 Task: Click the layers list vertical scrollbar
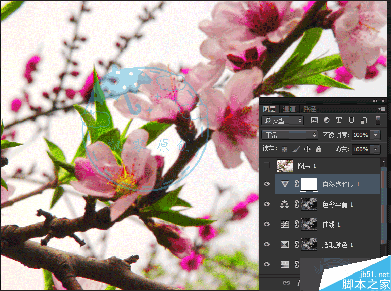(x=383, y=204)
